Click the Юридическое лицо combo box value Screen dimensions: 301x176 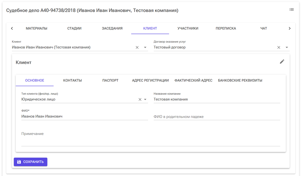click(x=38, y=99)
